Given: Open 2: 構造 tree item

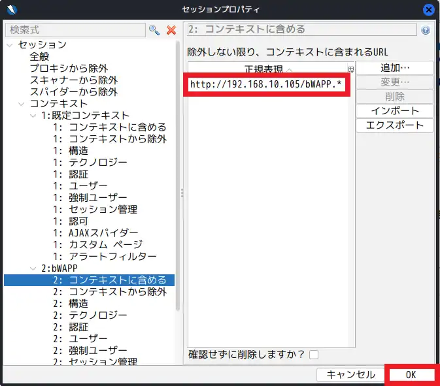Looking at the screenshot, I should (x=71, y=304).
